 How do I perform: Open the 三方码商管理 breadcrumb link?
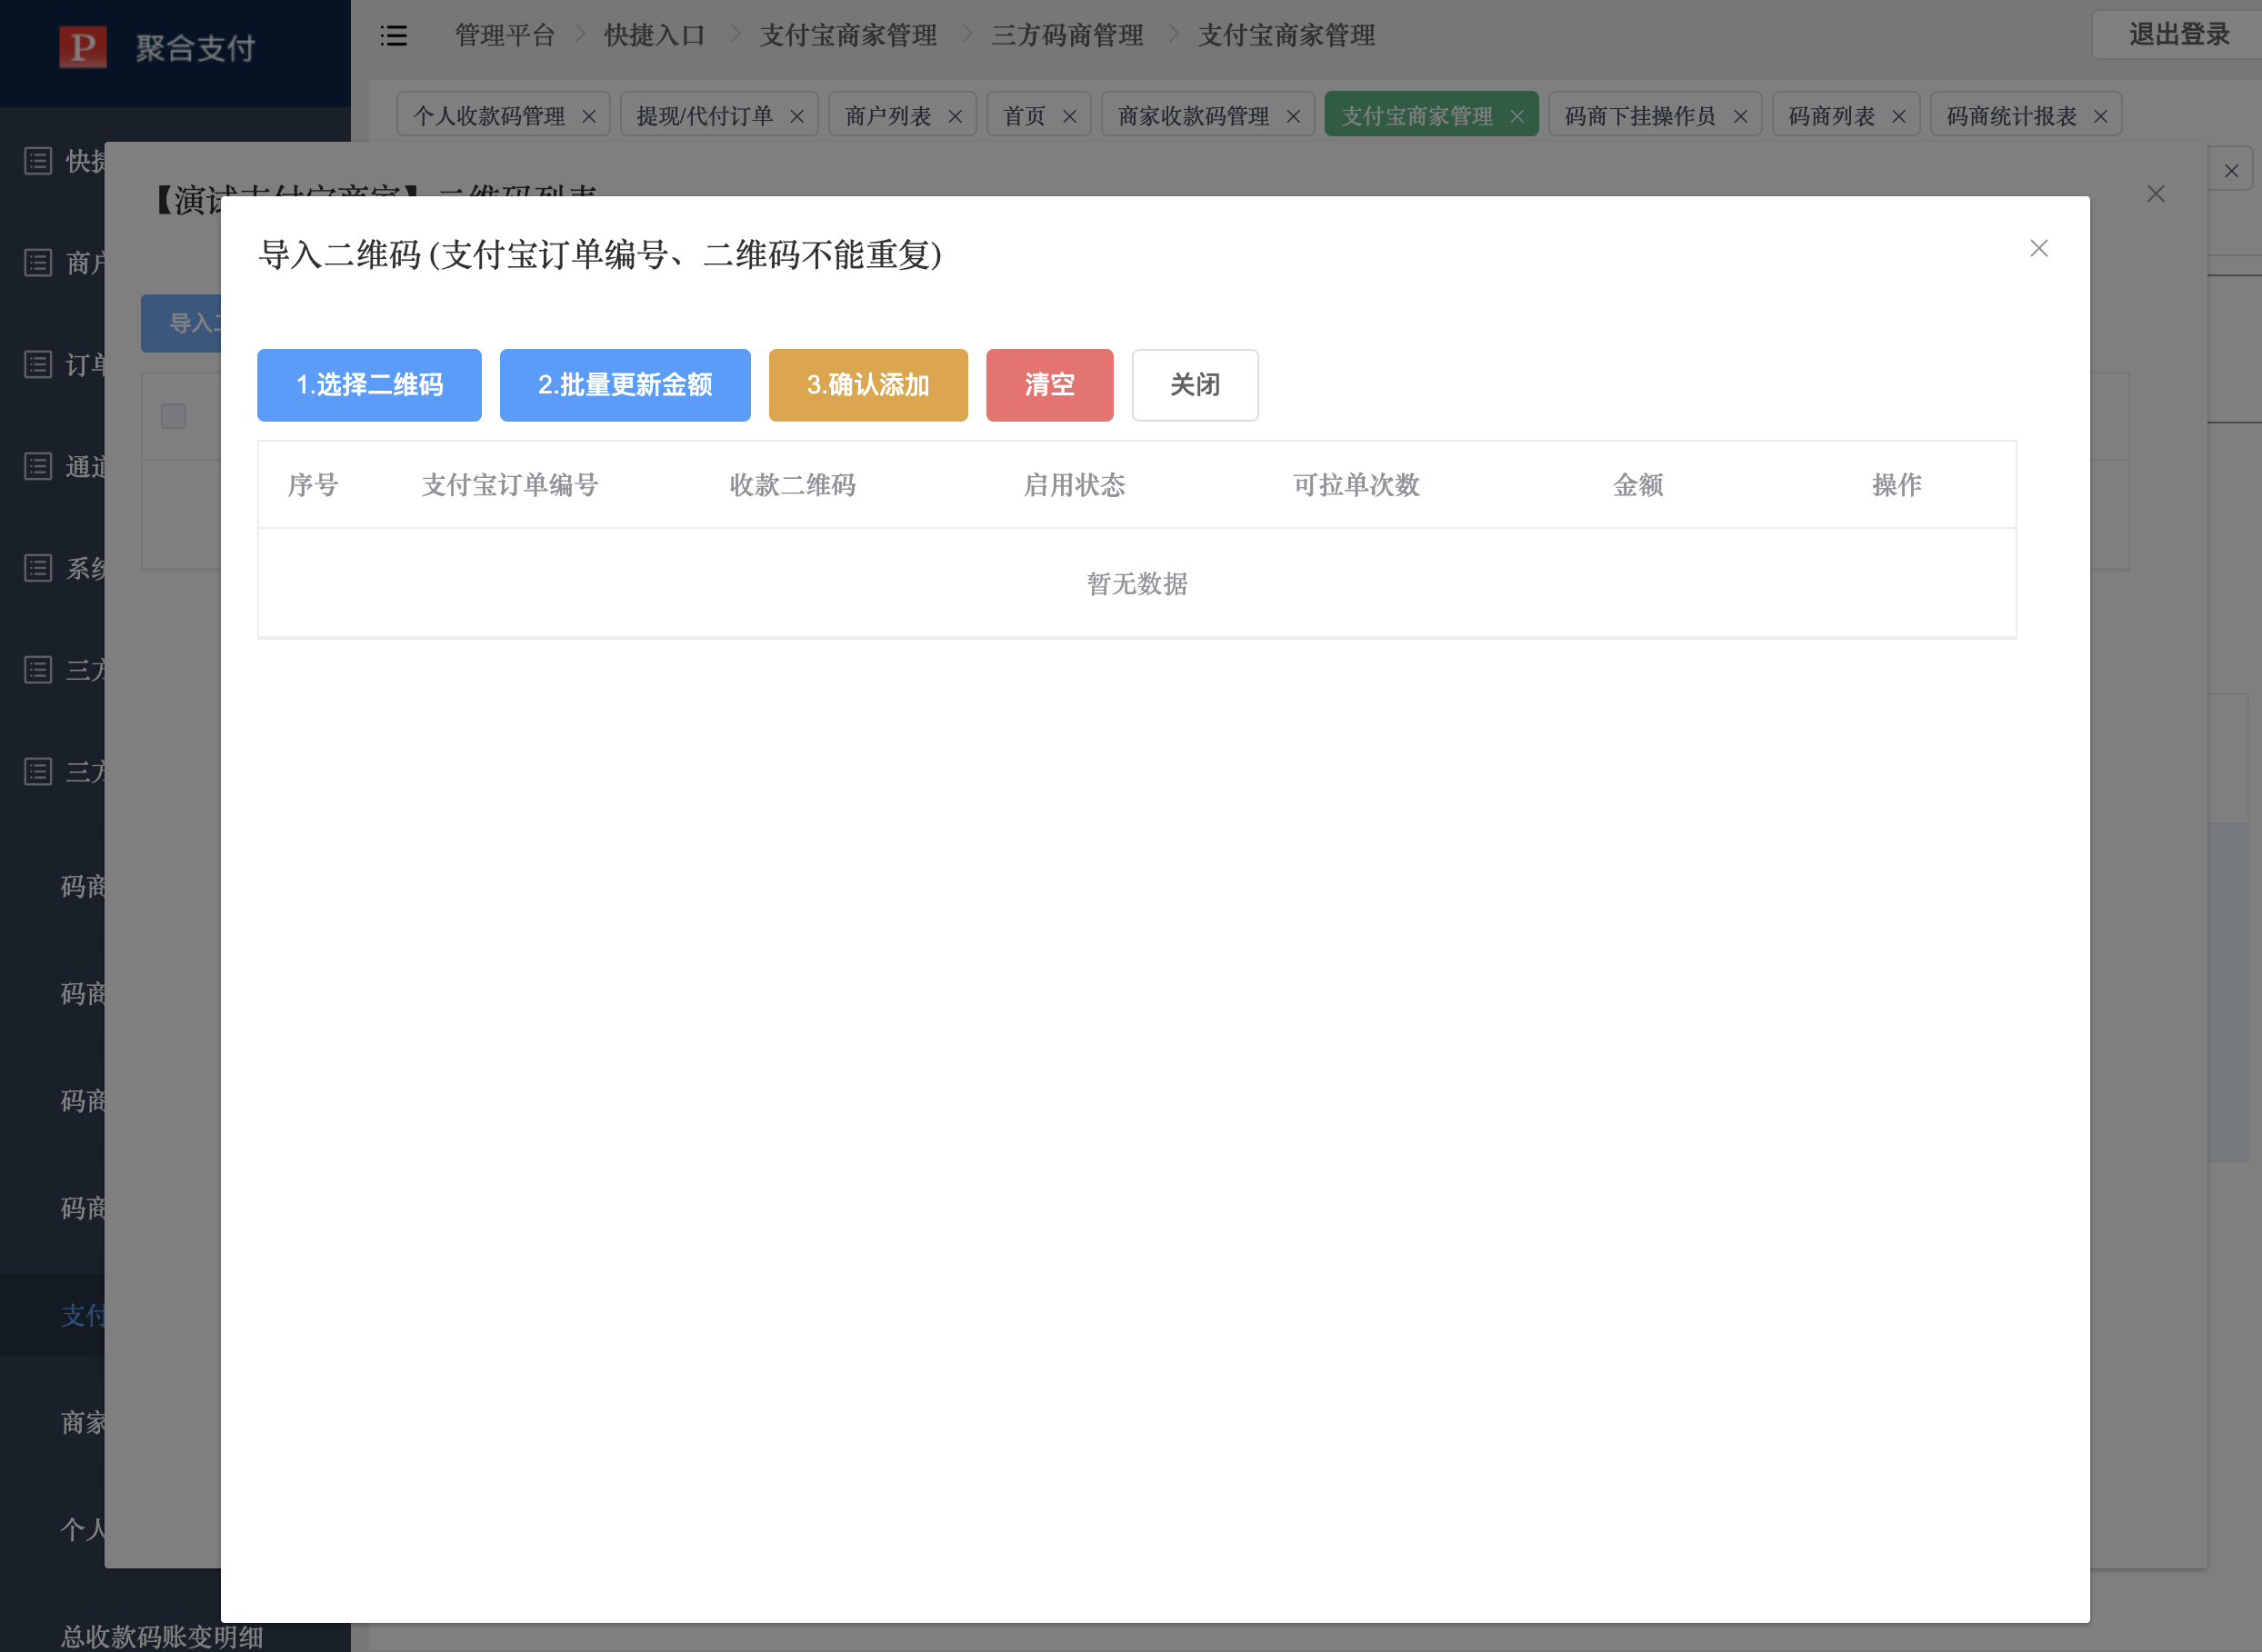[x=1067, y=35]
